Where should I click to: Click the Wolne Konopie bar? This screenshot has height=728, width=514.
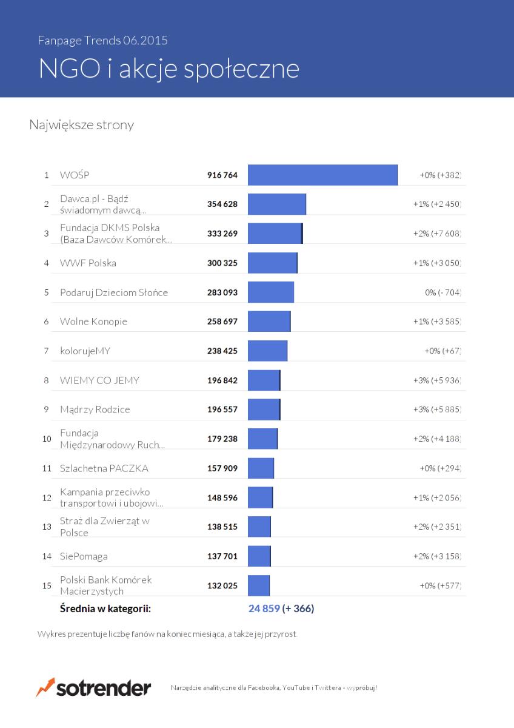(269, 322)
